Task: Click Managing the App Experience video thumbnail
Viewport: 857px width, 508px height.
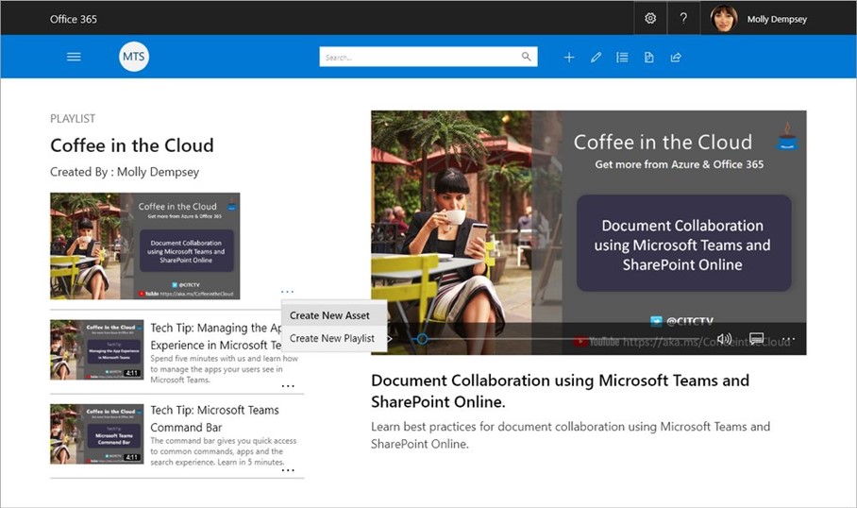Action: coord(96,350)
